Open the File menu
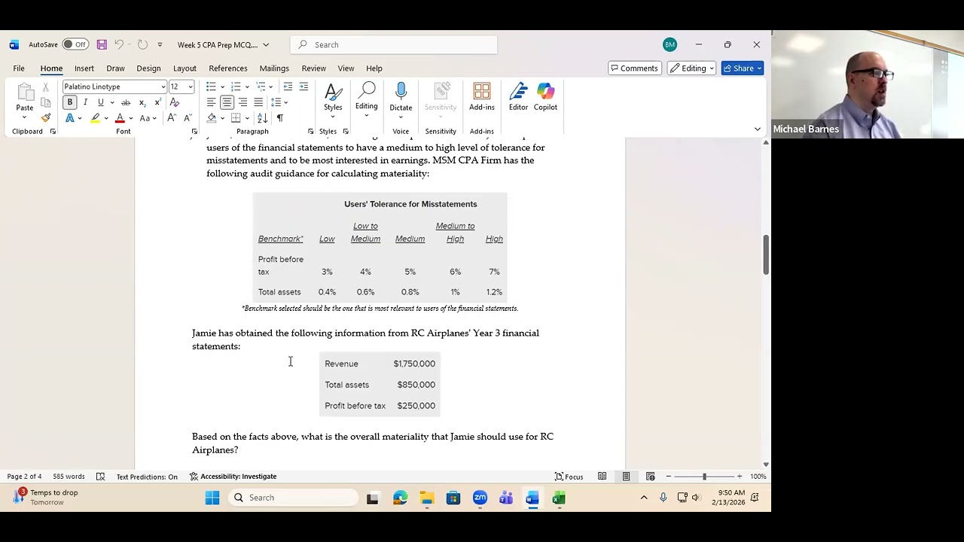964x542 pixels. pyautogui.click(x=19, y=69)
